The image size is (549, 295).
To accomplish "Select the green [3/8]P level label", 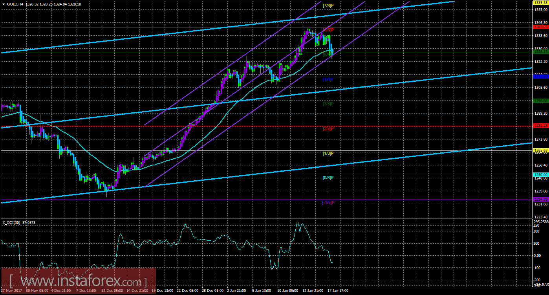I will pos(328,104).
